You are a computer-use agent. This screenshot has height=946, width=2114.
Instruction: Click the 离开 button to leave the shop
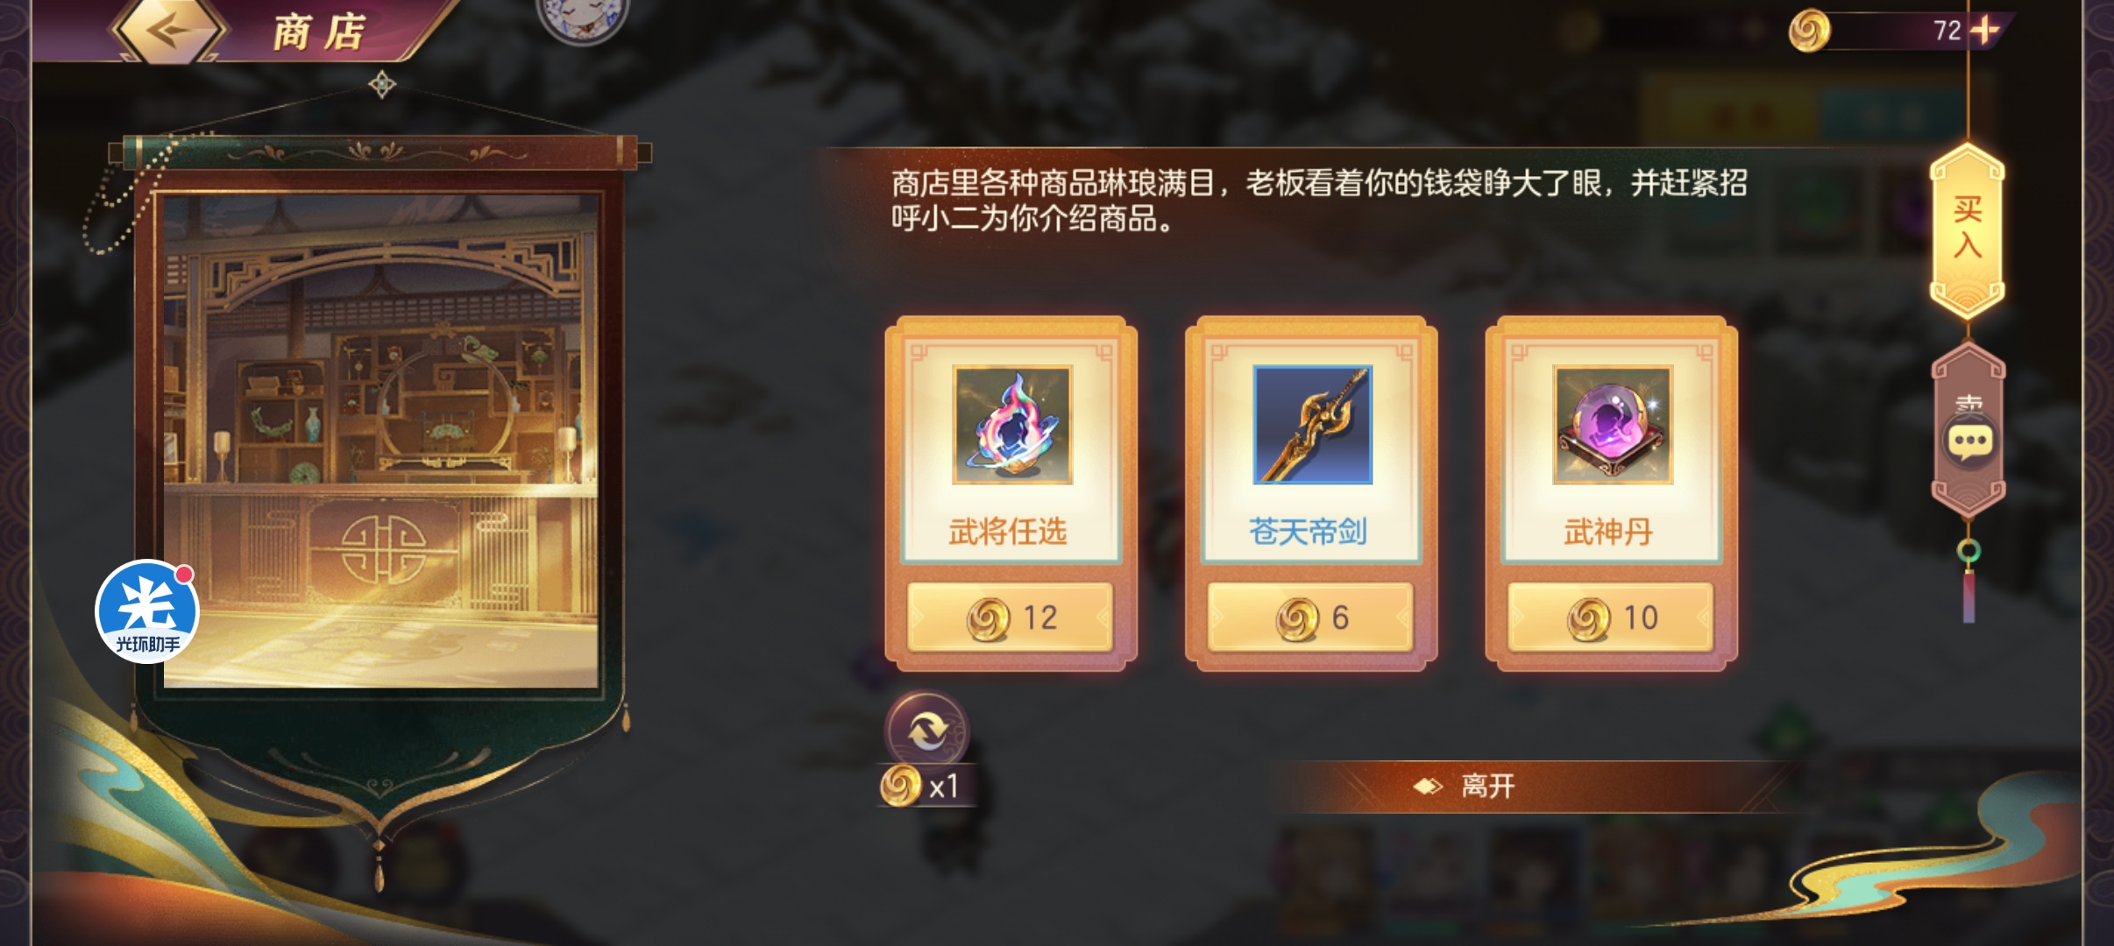click(1488, 786)
